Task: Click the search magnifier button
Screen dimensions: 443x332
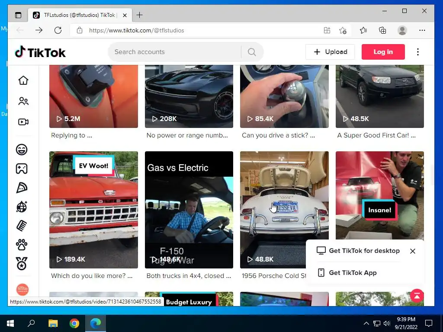Action: tap(252, 52)
